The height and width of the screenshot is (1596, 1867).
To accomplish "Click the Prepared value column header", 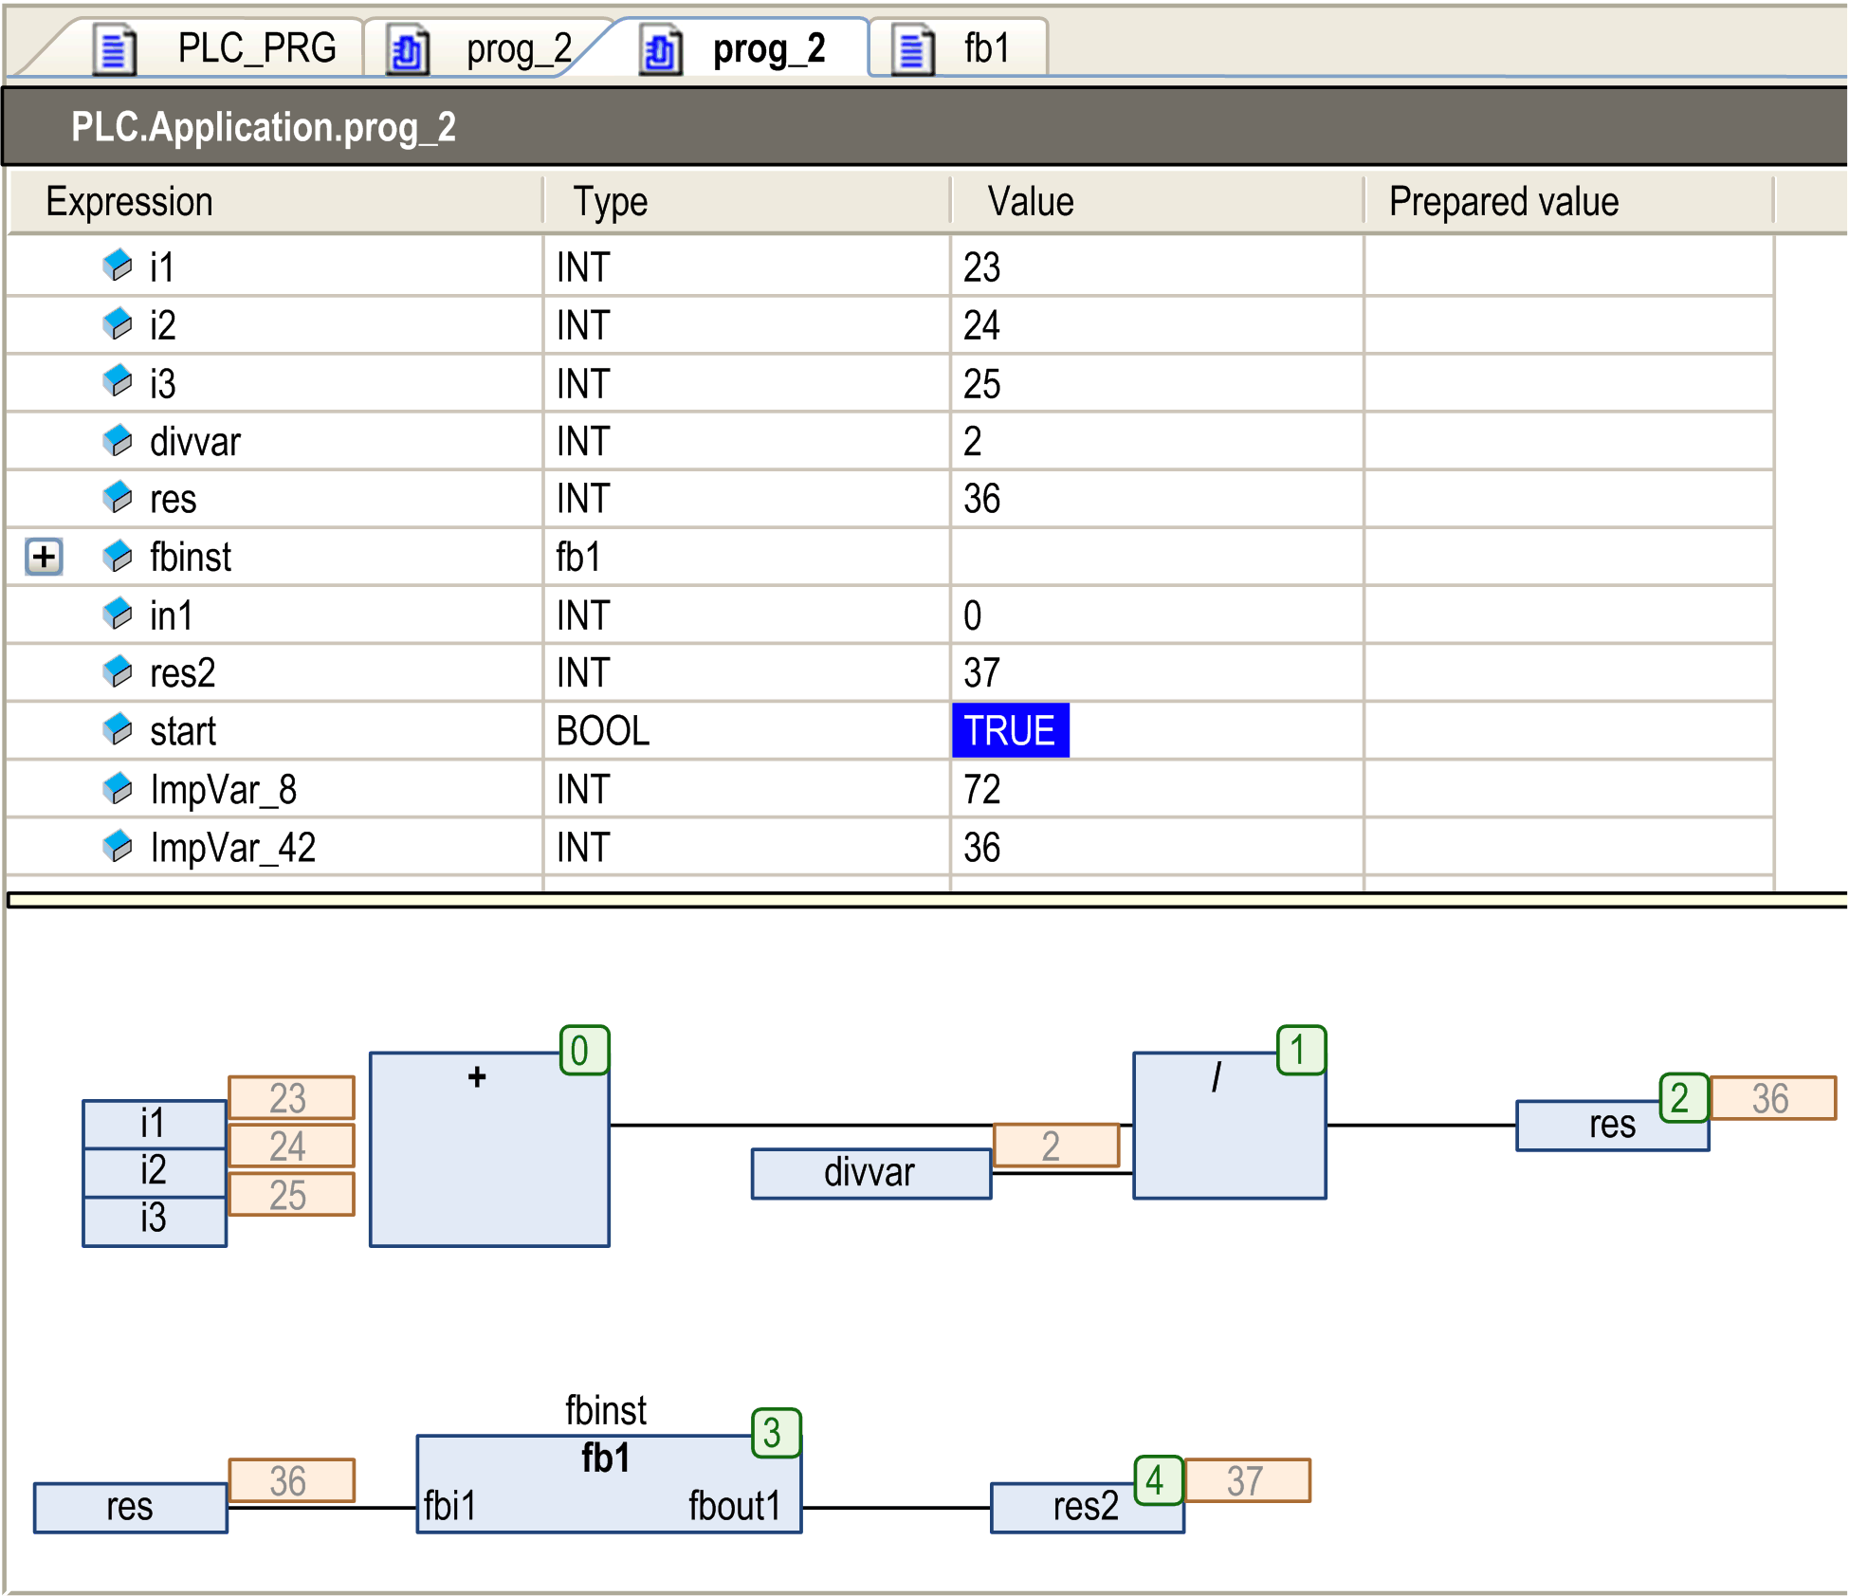I will pos(1502,201).
